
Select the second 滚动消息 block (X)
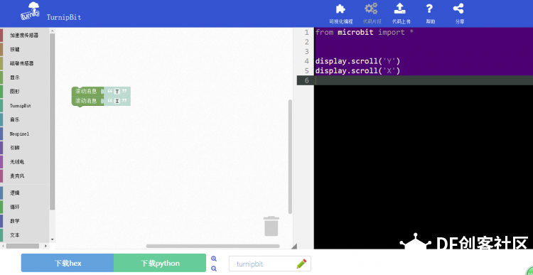point(86,101)
